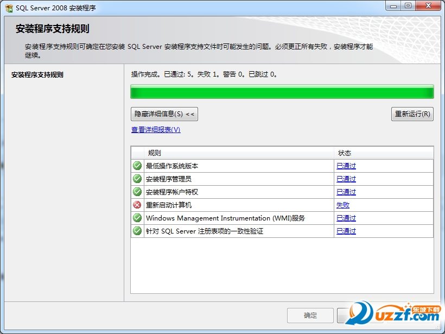Click green check icon for WMI服务 rule
This screenshot has height=334, width=445.
tap(137, 218)
